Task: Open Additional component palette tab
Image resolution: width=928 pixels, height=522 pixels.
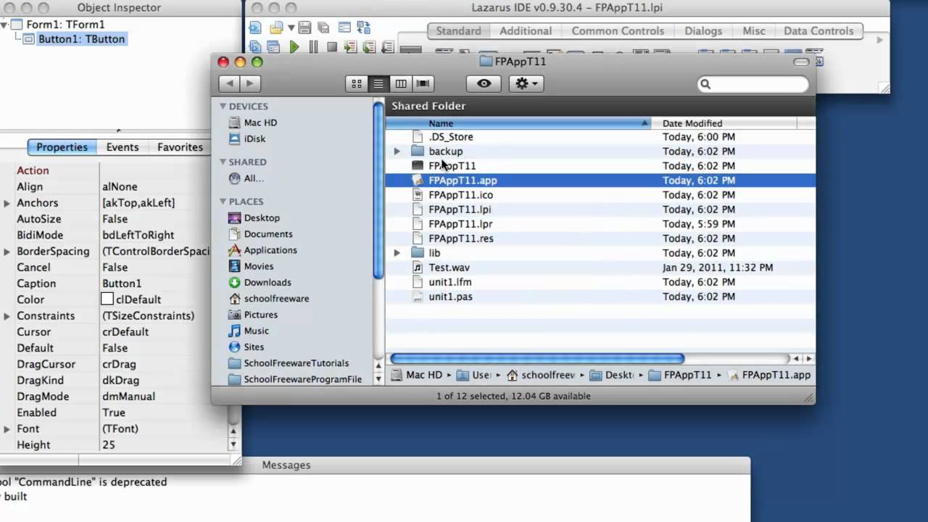Action: (526, 31)
